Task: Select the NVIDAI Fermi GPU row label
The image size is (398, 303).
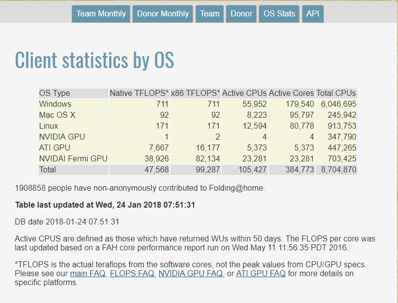Action: (x=73, y=158)
